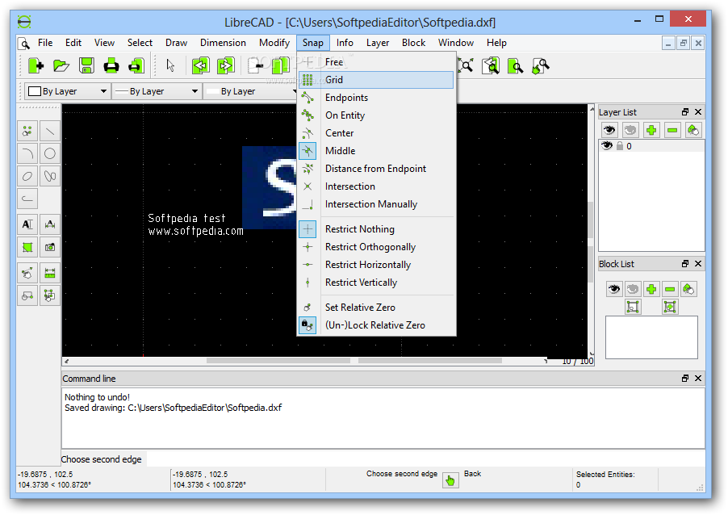Choose Restrict Orthogonally in Snap menu
This screenshot has height=515, width=728.
tap(377, 247)
